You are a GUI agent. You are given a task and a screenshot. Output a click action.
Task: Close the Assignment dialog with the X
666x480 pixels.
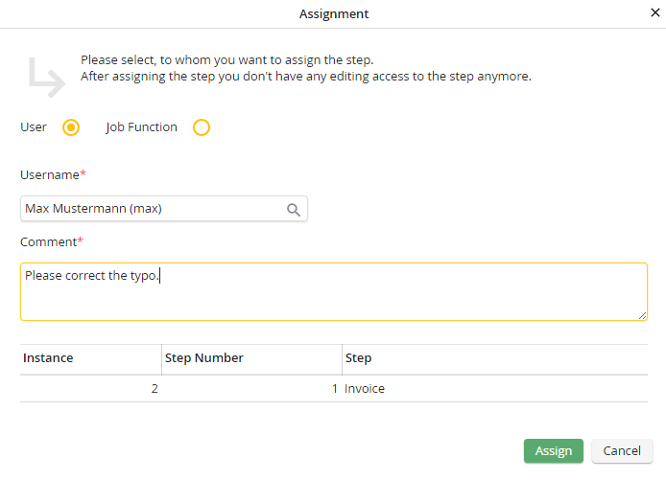[654, 12]
